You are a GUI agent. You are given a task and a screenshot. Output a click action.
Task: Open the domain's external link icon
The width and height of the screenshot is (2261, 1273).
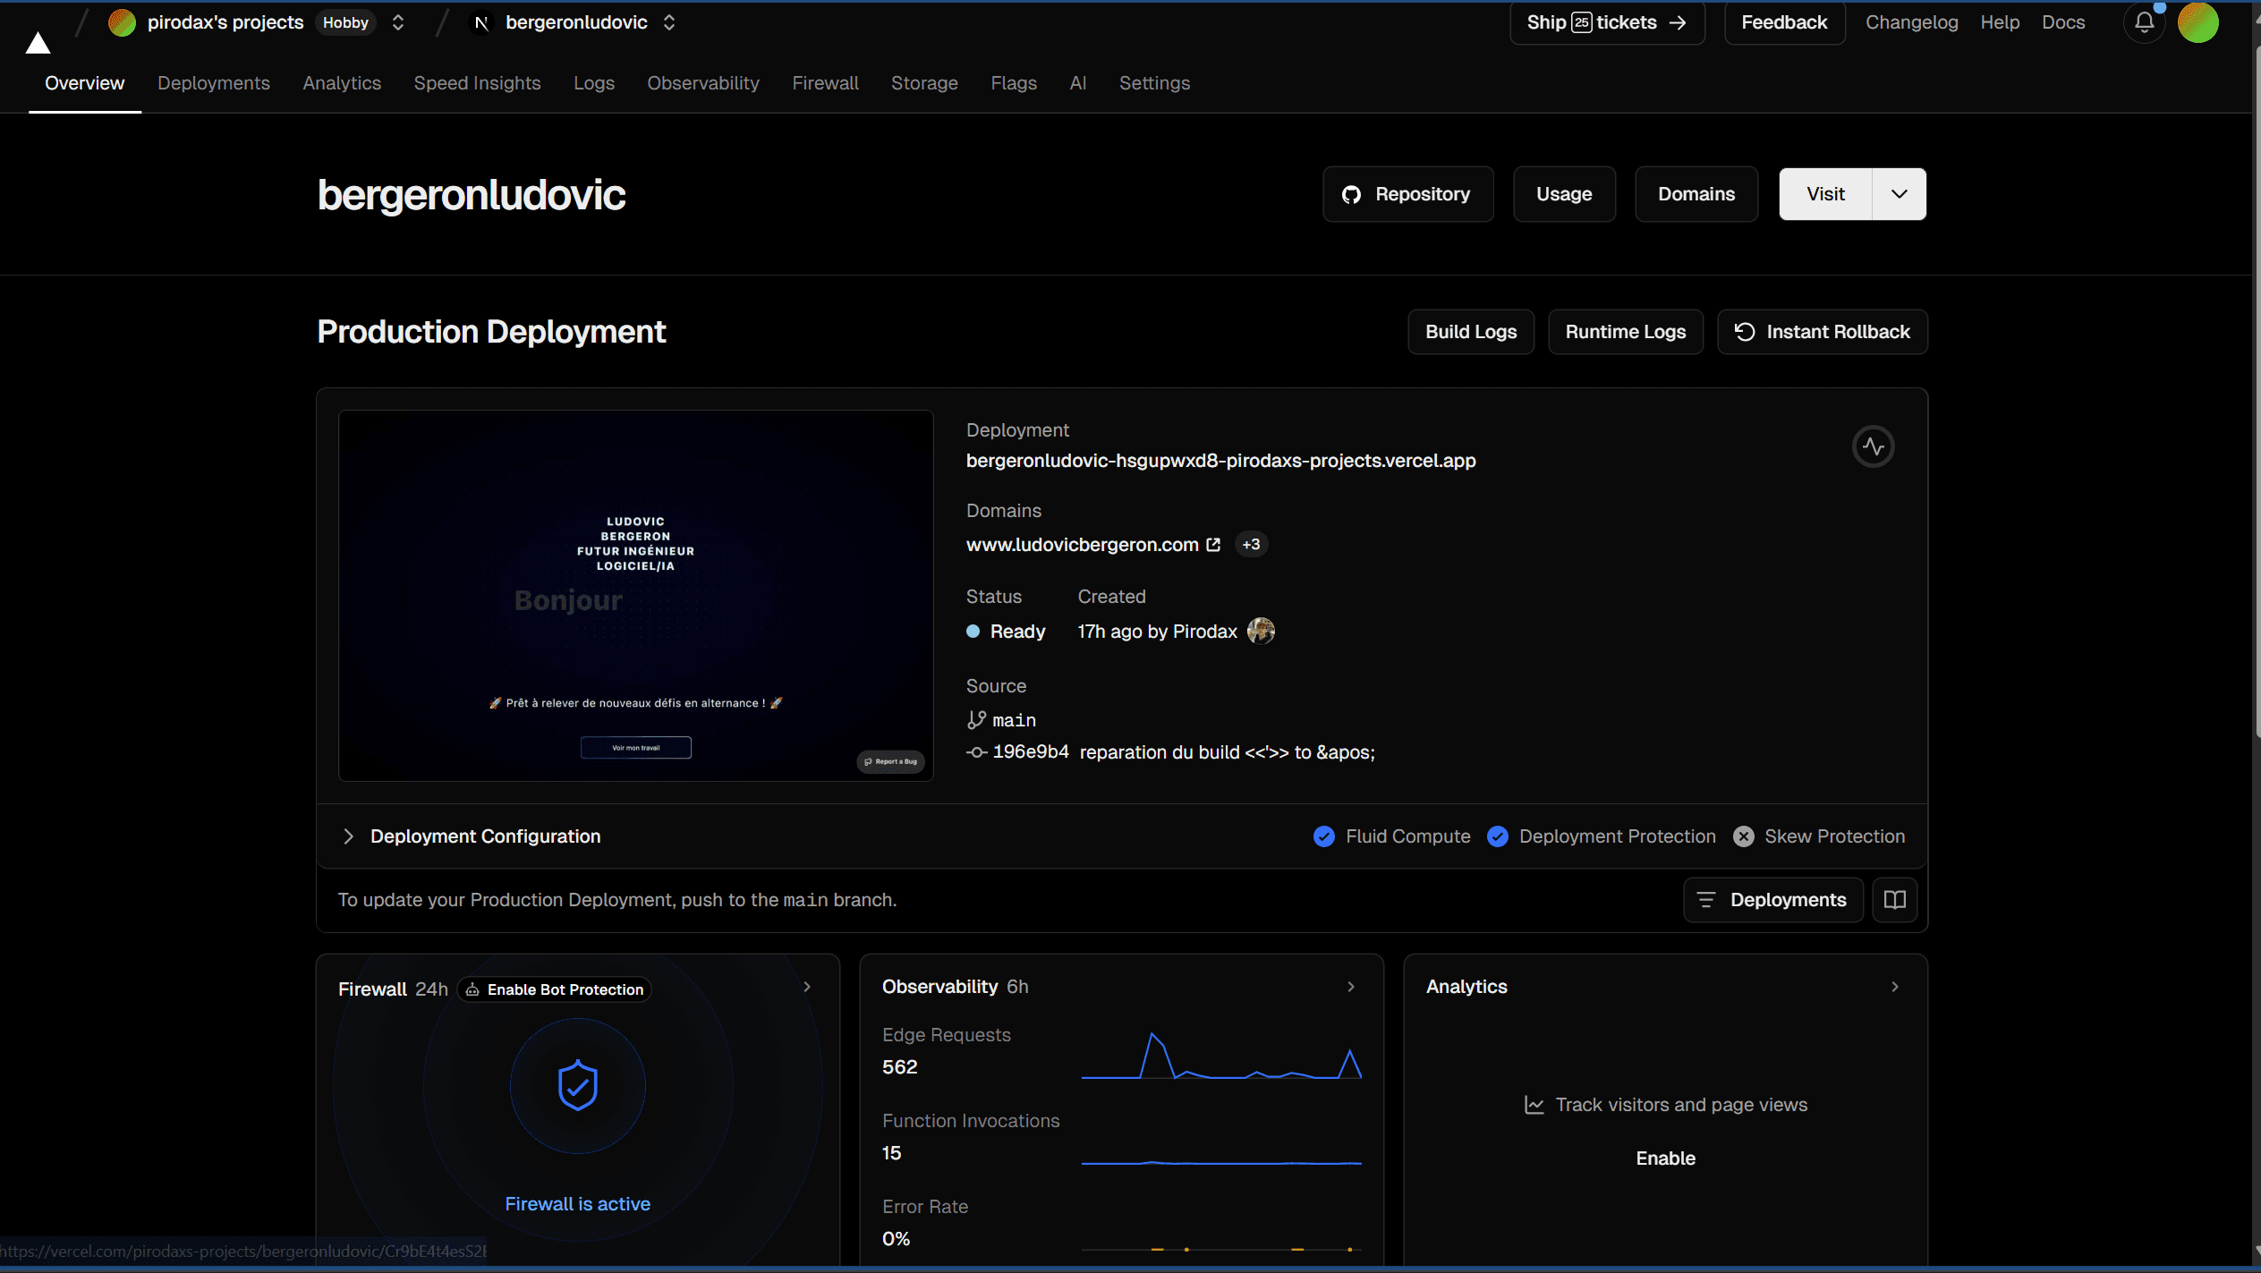pos(1213,545)
